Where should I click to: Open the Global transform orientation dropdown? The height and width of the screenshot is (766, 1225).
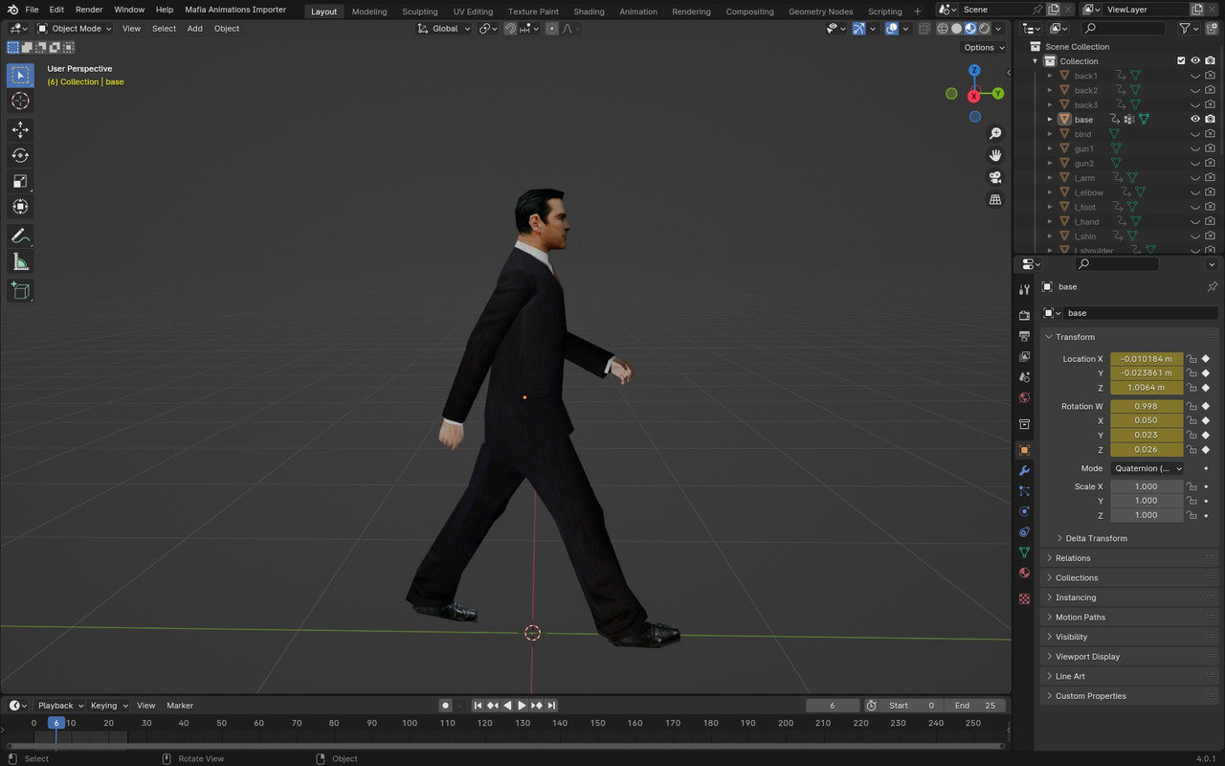point(445,29)
